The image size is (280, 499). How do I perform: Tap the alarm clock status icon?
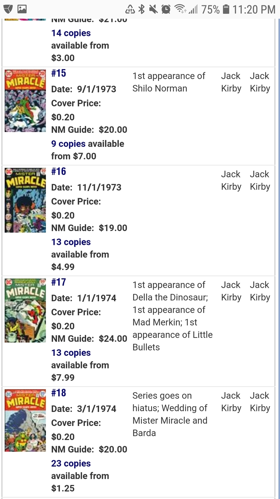(x=166, y=9)
